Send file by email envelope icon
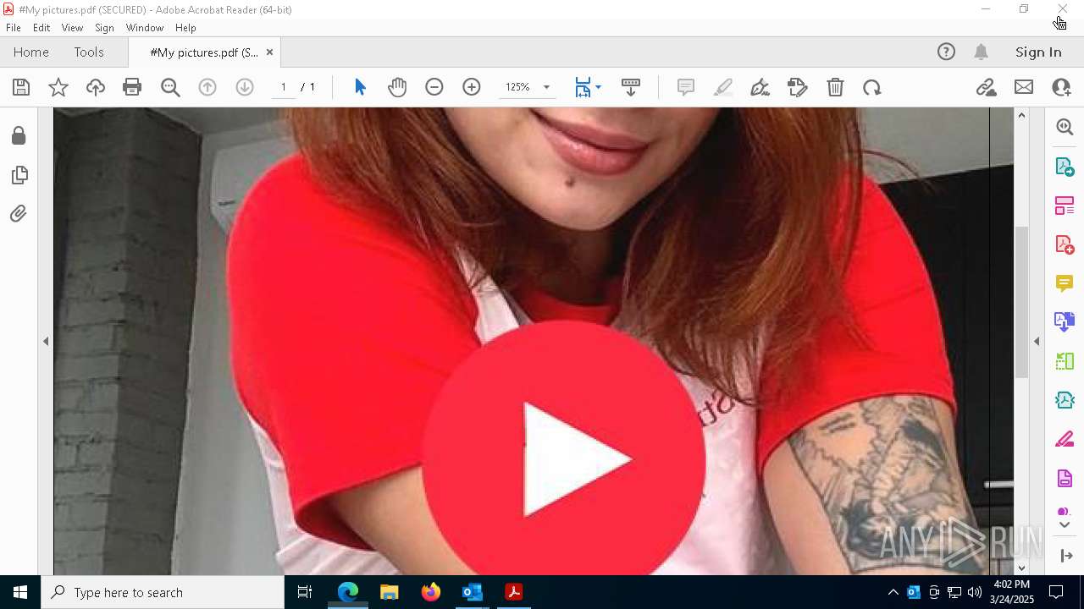The image size is (1084, 609). (1024, 87)
